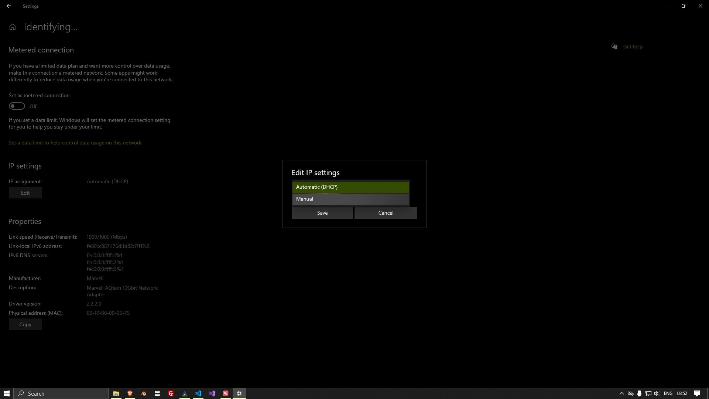
Task: Show hidden system tray icons
Action: [x=621, y=393]
